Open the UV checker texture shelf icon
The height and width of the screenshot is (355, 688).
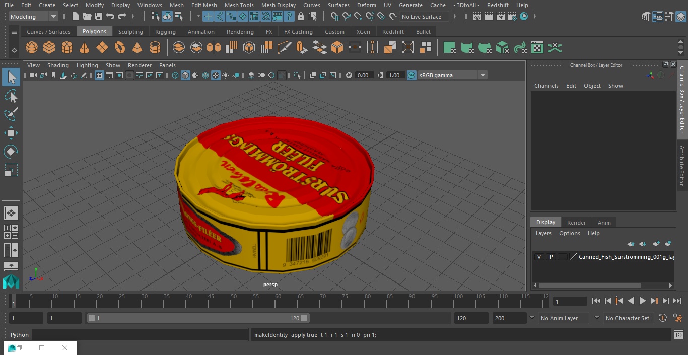click(x=537, y=48)
